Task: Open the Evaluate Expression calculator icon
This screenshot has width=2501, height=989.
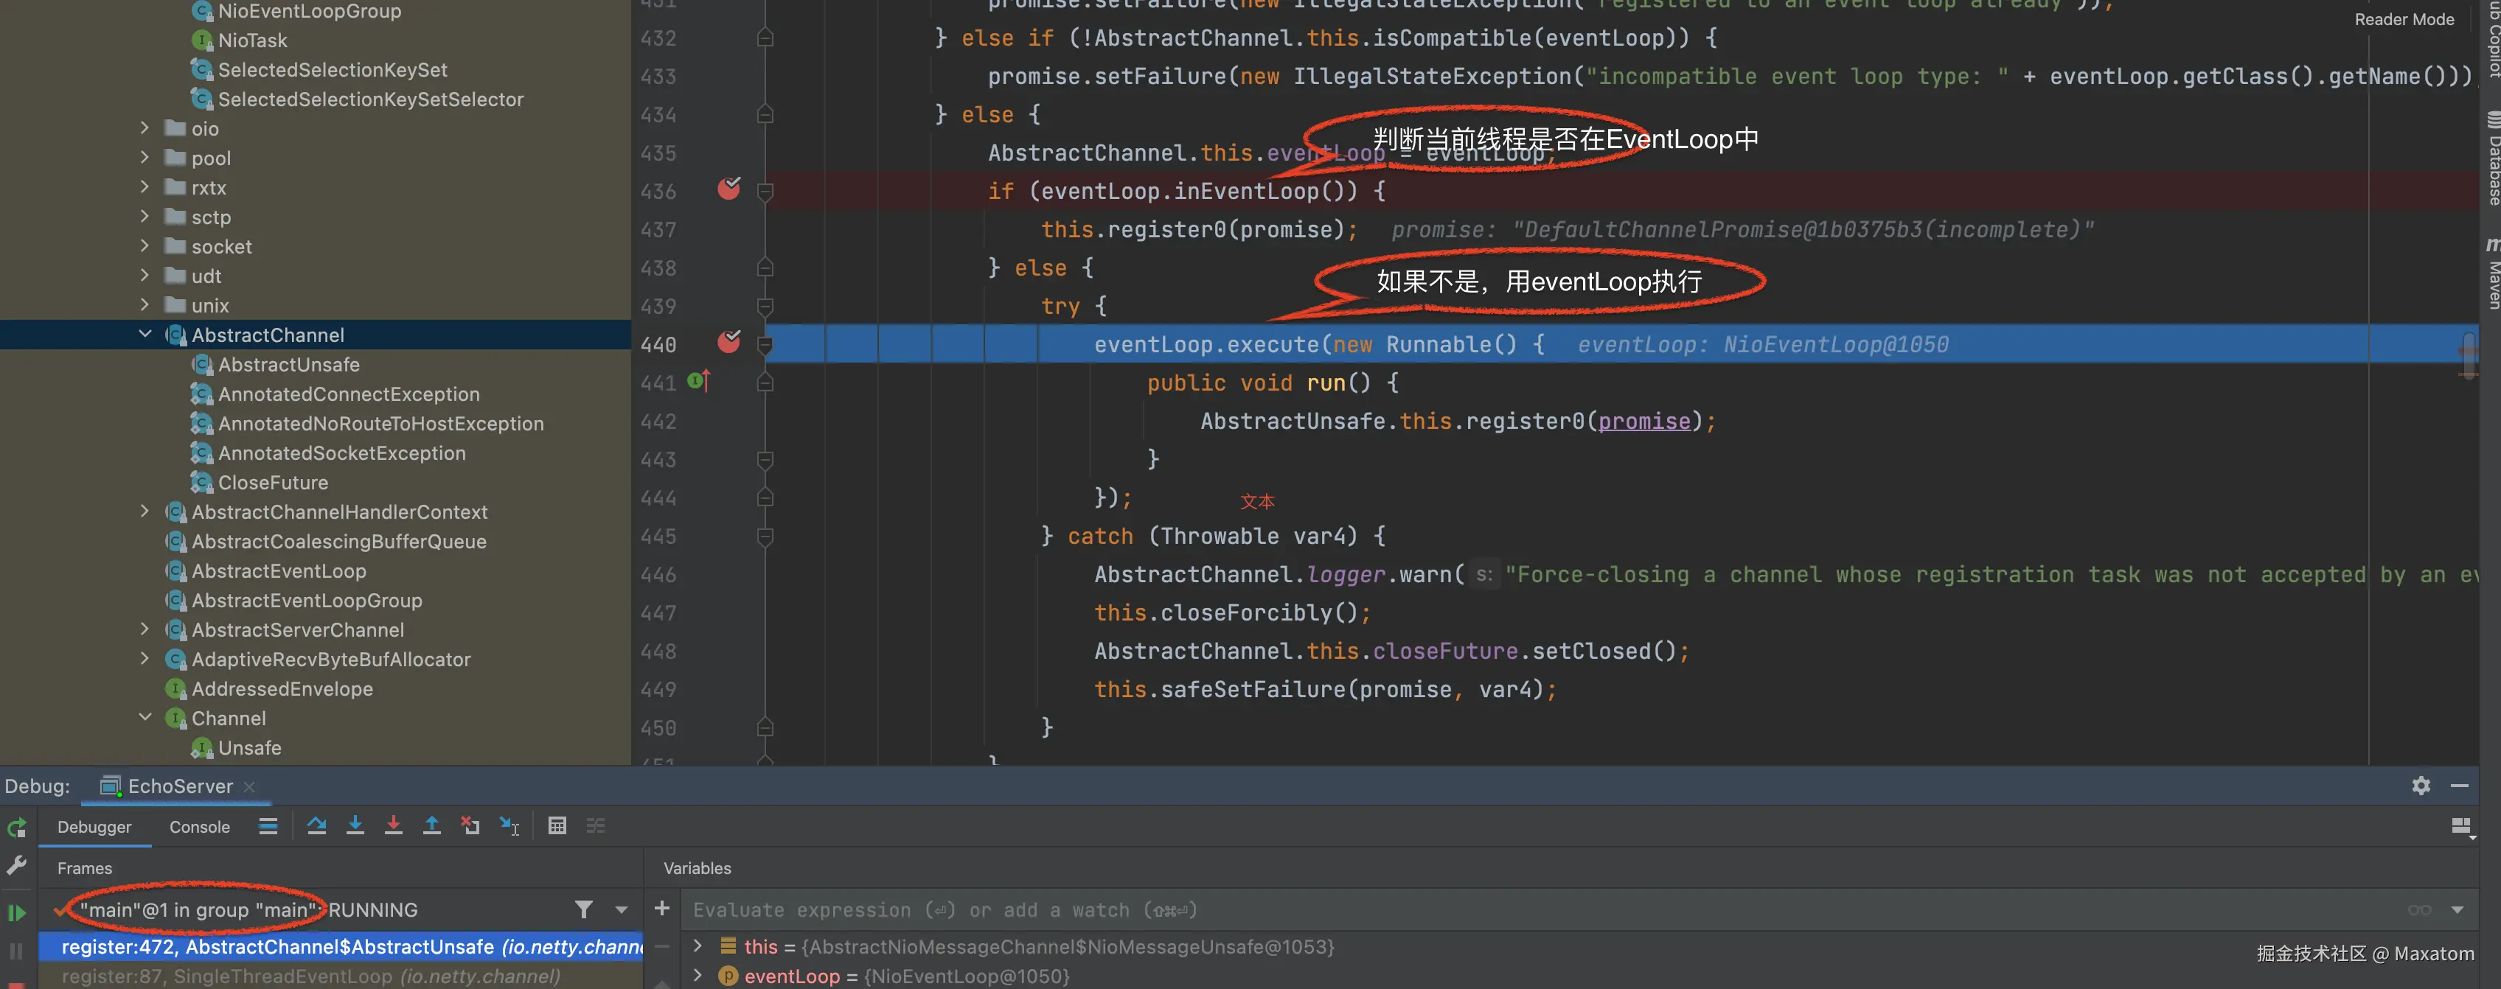Action: (557, 826)
